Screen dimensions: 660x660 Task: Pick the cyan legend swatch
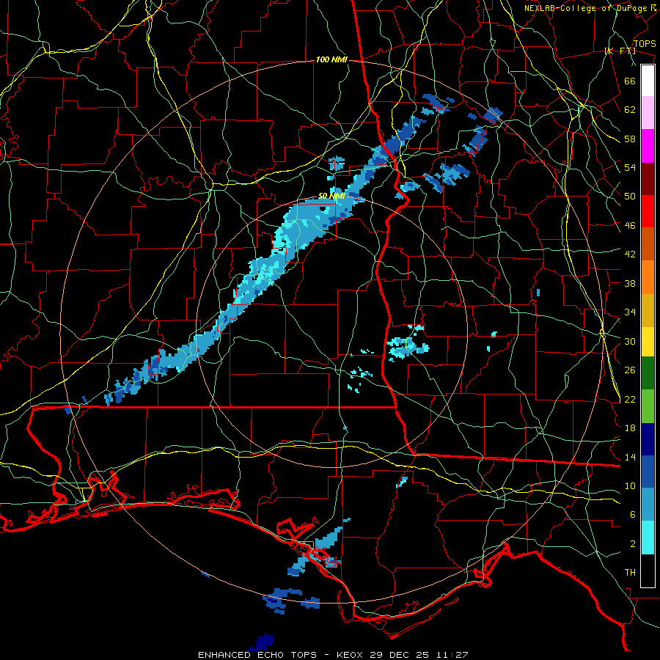[648, 538]
